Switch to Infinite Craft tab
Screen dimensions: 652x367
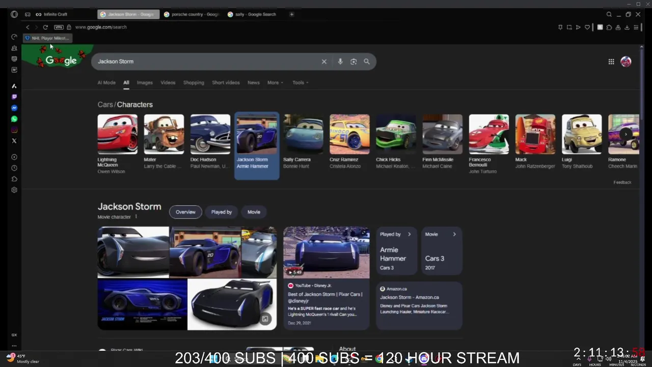coord(51,14)
